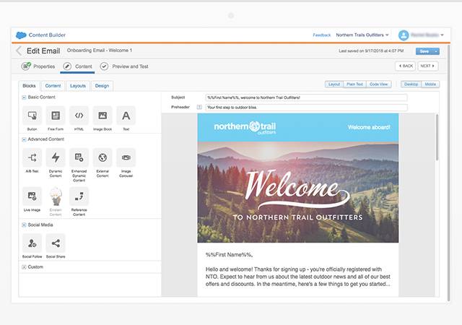The height and width of the screenshot is (325, 462).
Task: Switch to Code View
Action: pos(378,84)
